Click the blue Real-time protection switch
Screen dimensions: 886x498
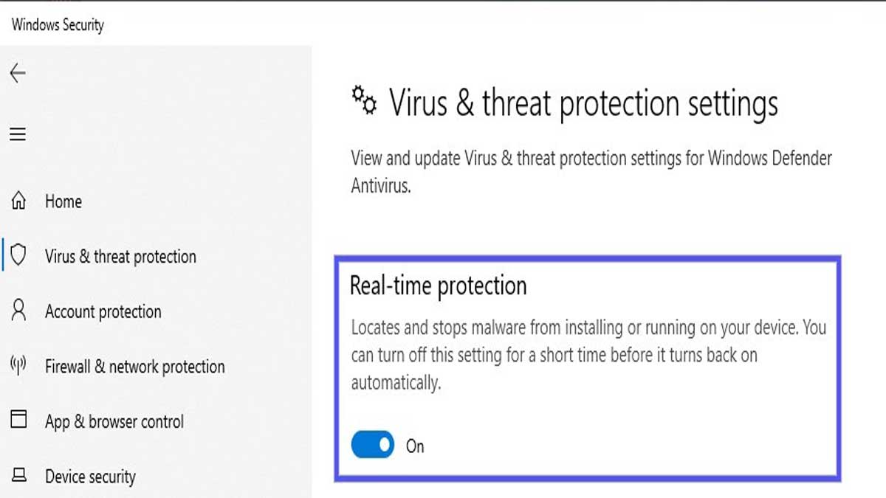[372, 446]
